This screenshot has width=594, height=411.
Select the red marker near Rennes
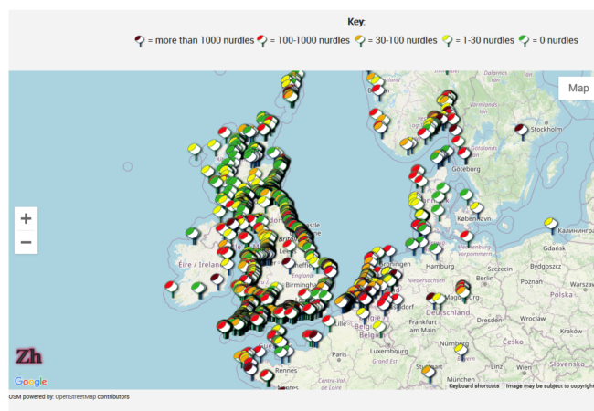266,374
